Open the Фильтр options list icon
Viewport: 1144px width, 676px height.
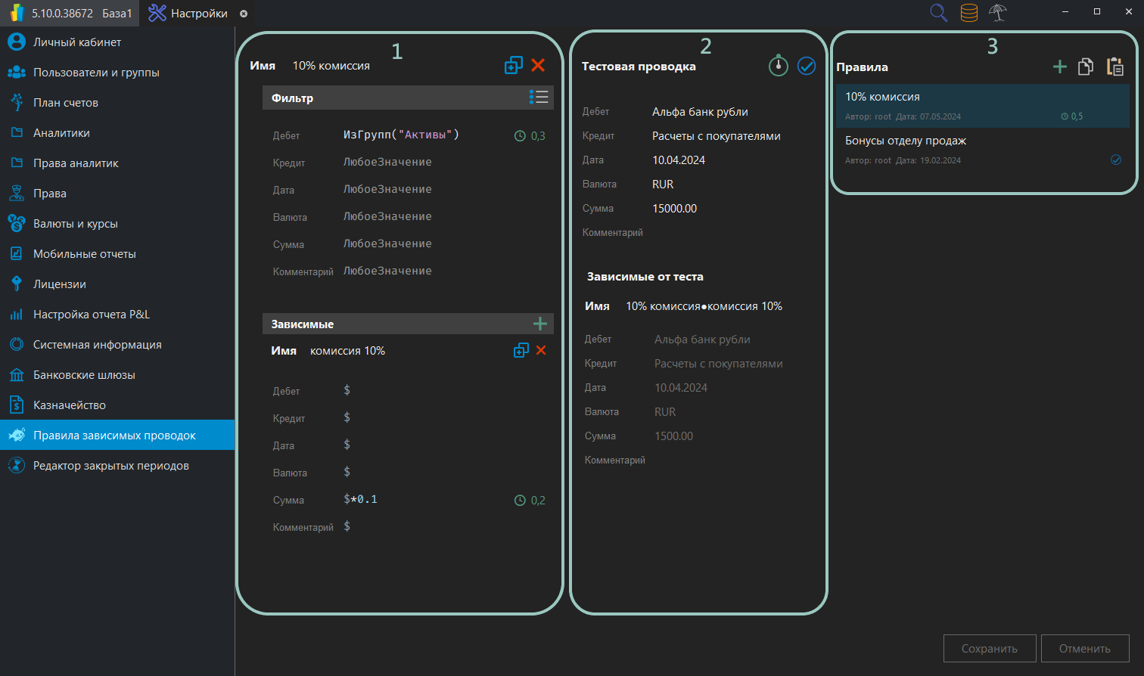pyautogui.click(x=540, y=97)
